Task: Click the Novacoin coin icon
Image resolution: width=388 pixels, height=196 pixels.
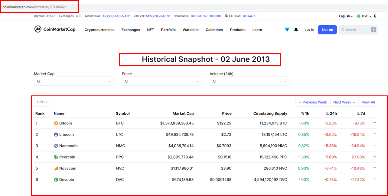Action: click(x=56, y=168)
